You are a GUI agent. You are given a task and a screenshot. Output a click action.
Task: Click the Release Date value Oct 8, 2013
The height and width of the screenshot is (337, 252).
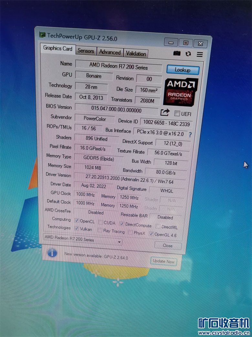[91, 97]
